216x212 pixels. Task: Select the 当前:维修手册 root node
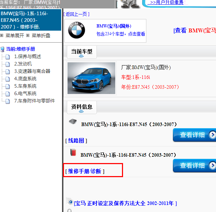coord(21,49)
